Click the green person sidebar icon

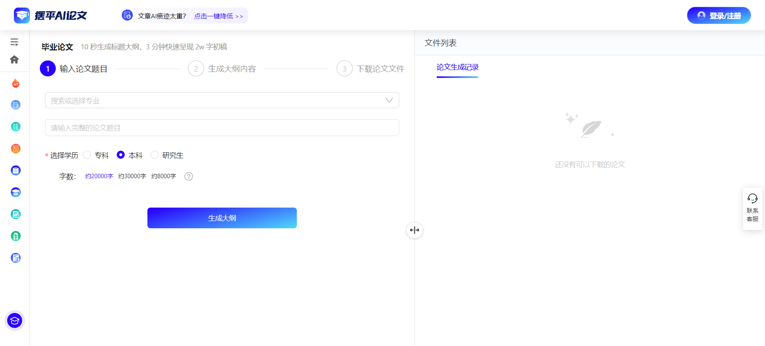(x=16, y=236)
